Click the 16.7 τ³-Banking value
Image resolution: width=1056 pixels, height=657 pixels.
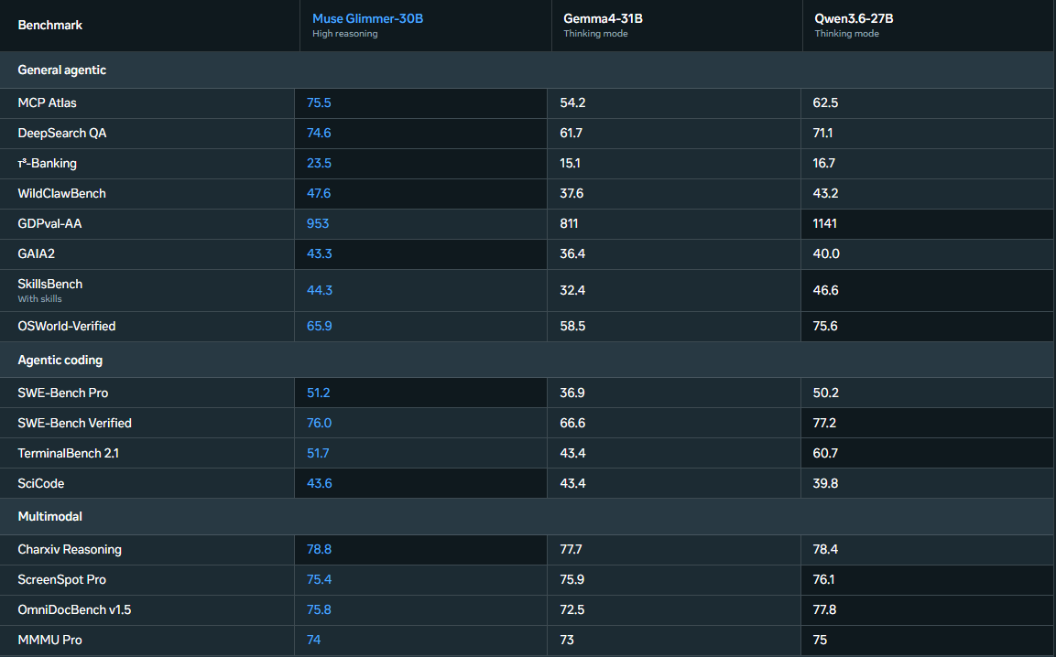pos(823,164)
